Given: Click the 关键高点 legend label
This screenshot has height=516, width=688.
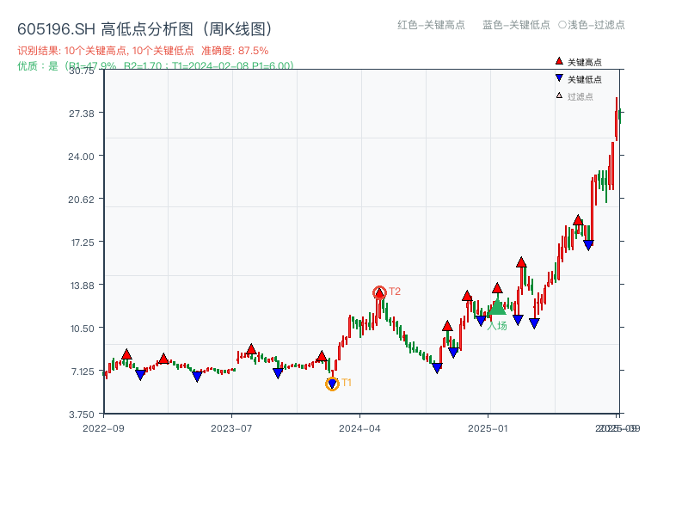Looking at the screenshot, I should 585,62.
